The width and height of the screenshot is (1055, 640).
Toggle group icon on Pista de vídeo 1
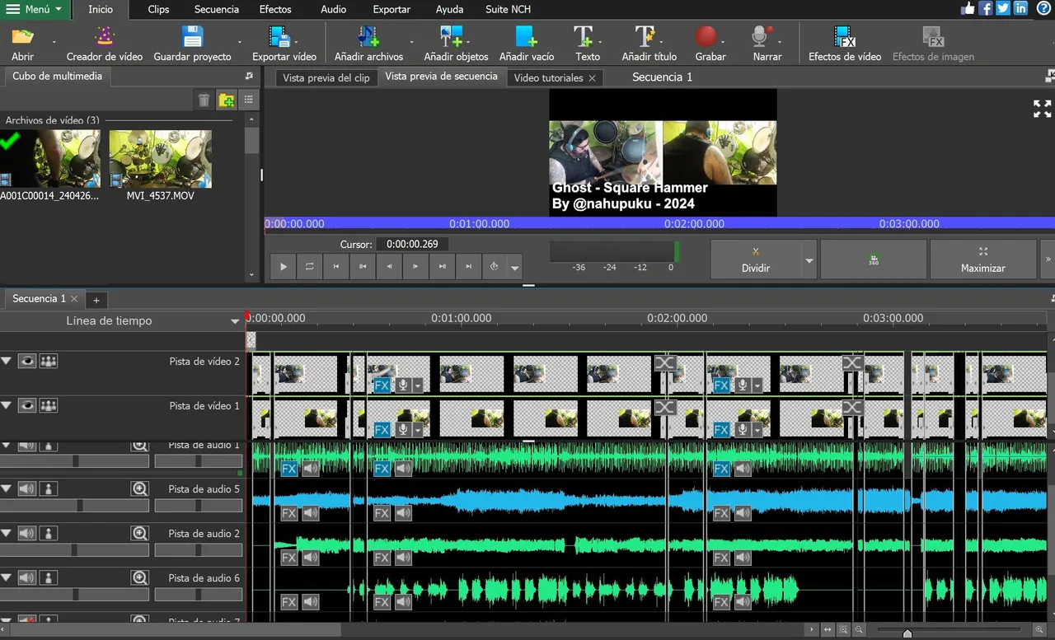(x=49, y=405)
